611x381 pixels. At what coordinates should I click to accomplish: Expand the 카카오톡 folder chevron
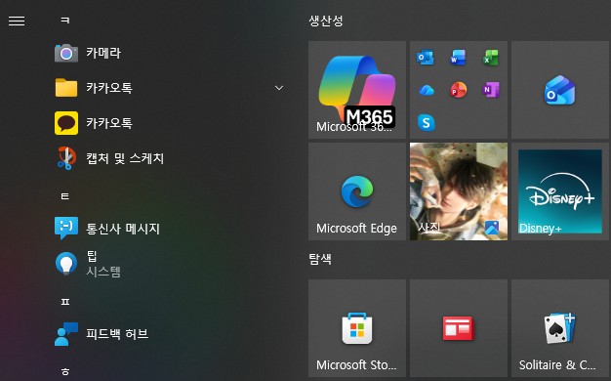(x=279, y=88)
